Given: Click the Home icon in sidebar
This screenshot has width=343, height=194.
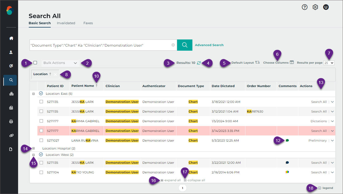Looking at the screenshot, I should pos(11,38).
